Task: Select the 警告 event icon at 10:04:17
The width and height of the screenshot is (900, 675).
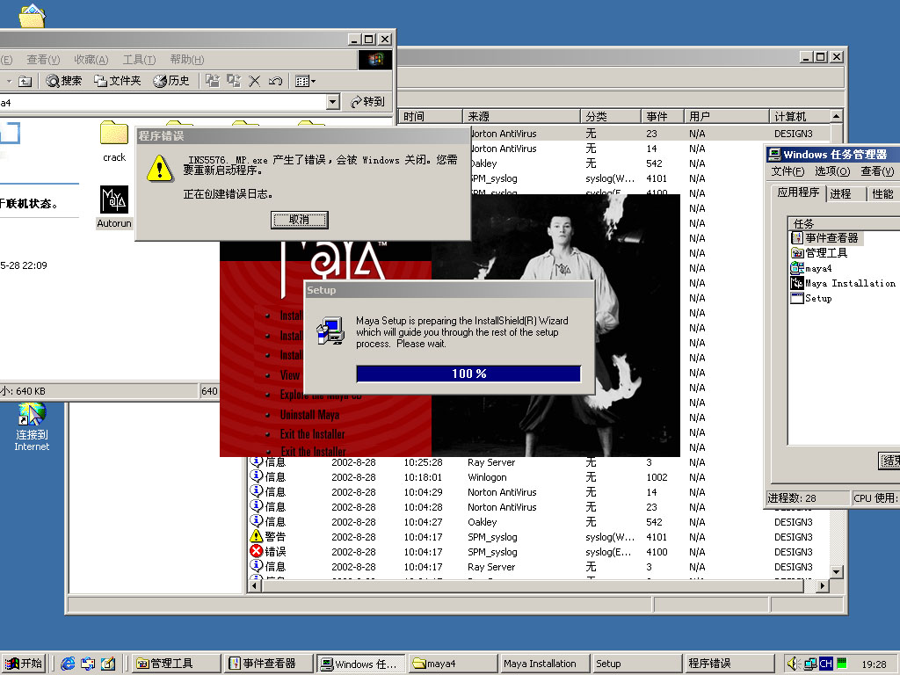Action: pyautogui.click(x=256, y=536)
